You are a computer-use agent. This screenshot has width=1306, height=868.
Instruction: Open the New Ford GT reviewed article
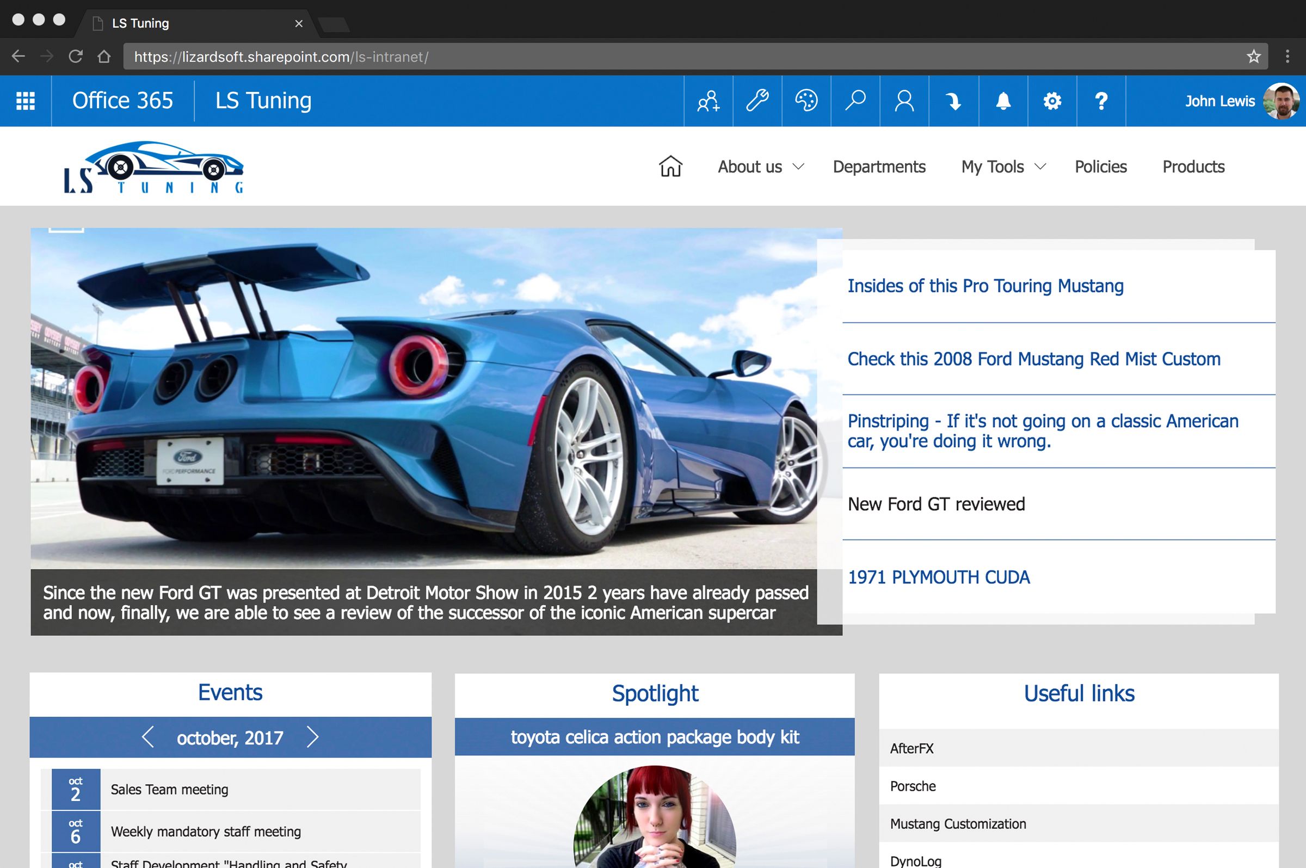tap(937, 504)
